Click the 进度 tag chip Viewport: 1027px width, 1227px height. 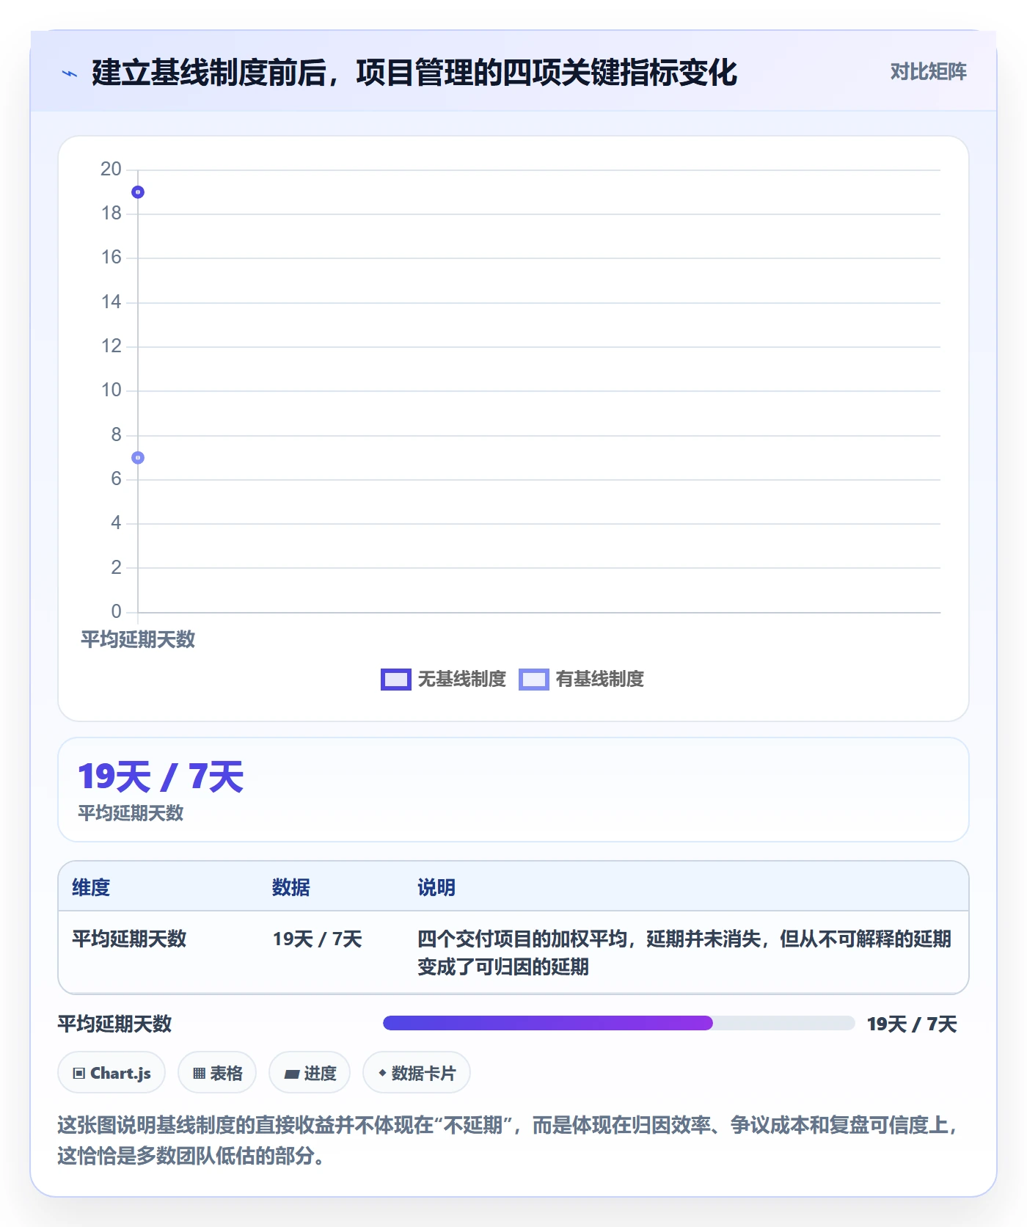pos(310,1073)
